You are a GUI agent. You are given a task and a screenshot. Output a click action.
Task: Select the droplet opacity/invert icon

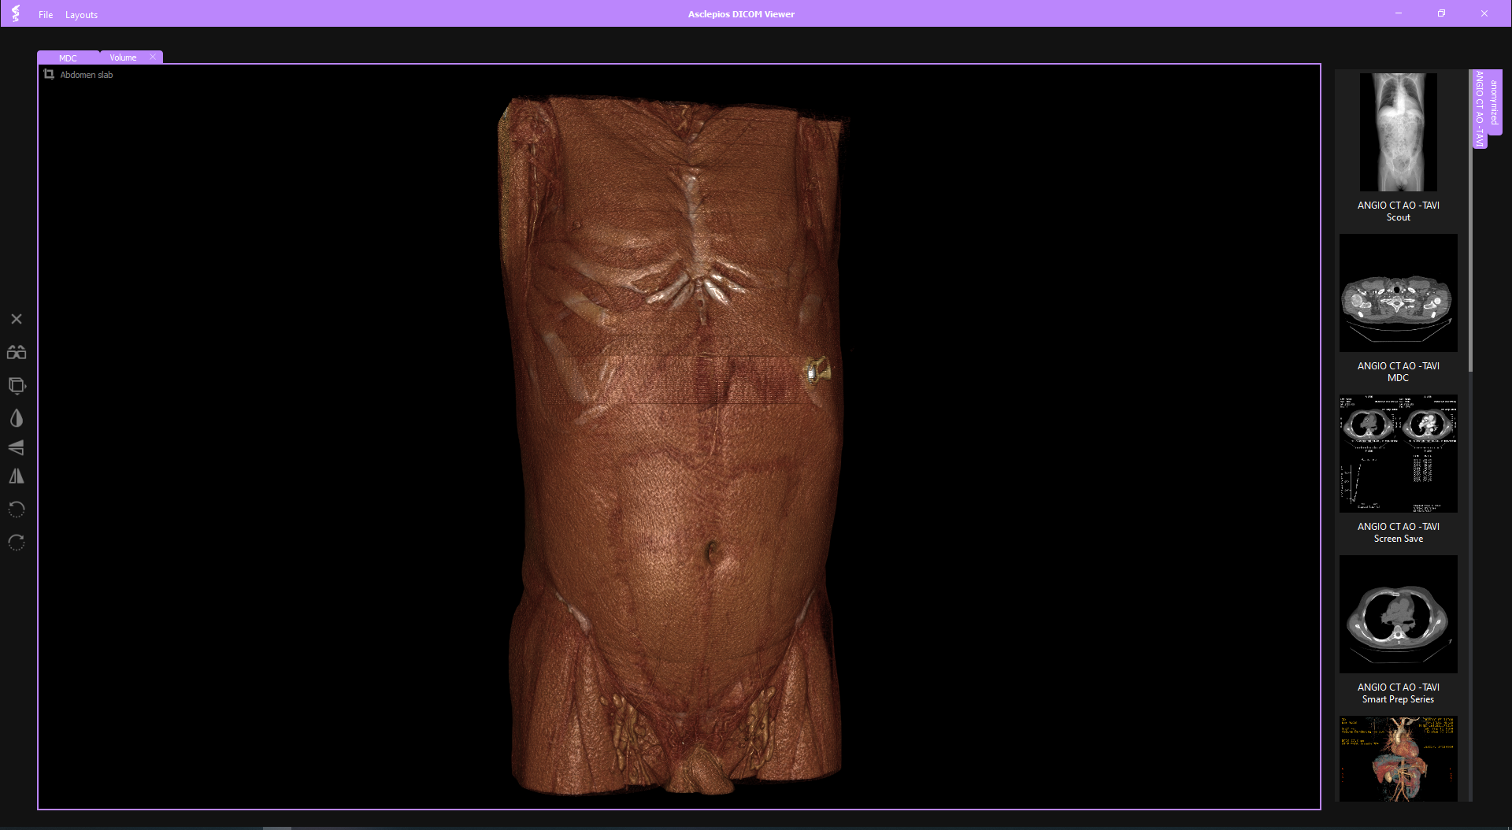(x=17, y=418)
